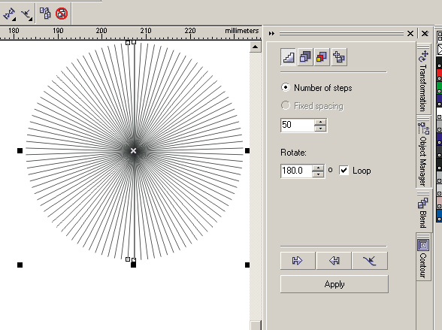442x330 pixels.
Task: Apply the blend settings
Action: 335,284
